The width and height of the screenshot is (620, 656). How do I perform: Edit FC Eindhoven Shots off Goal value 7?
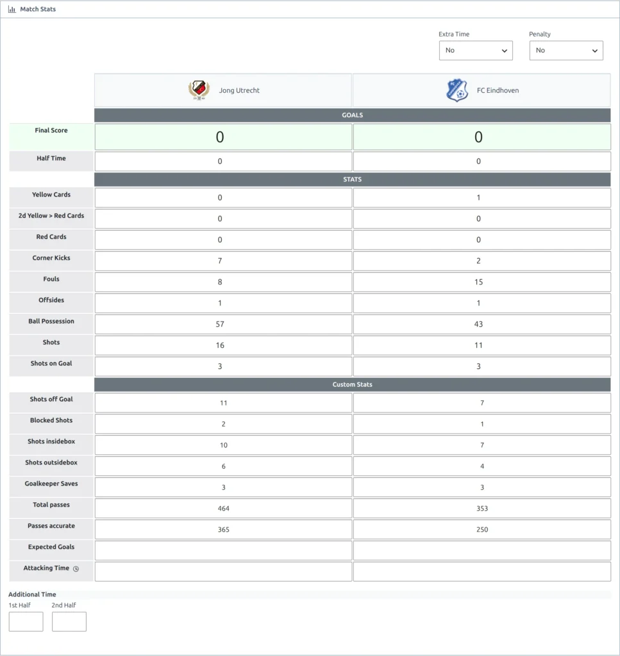coord(482,403)
